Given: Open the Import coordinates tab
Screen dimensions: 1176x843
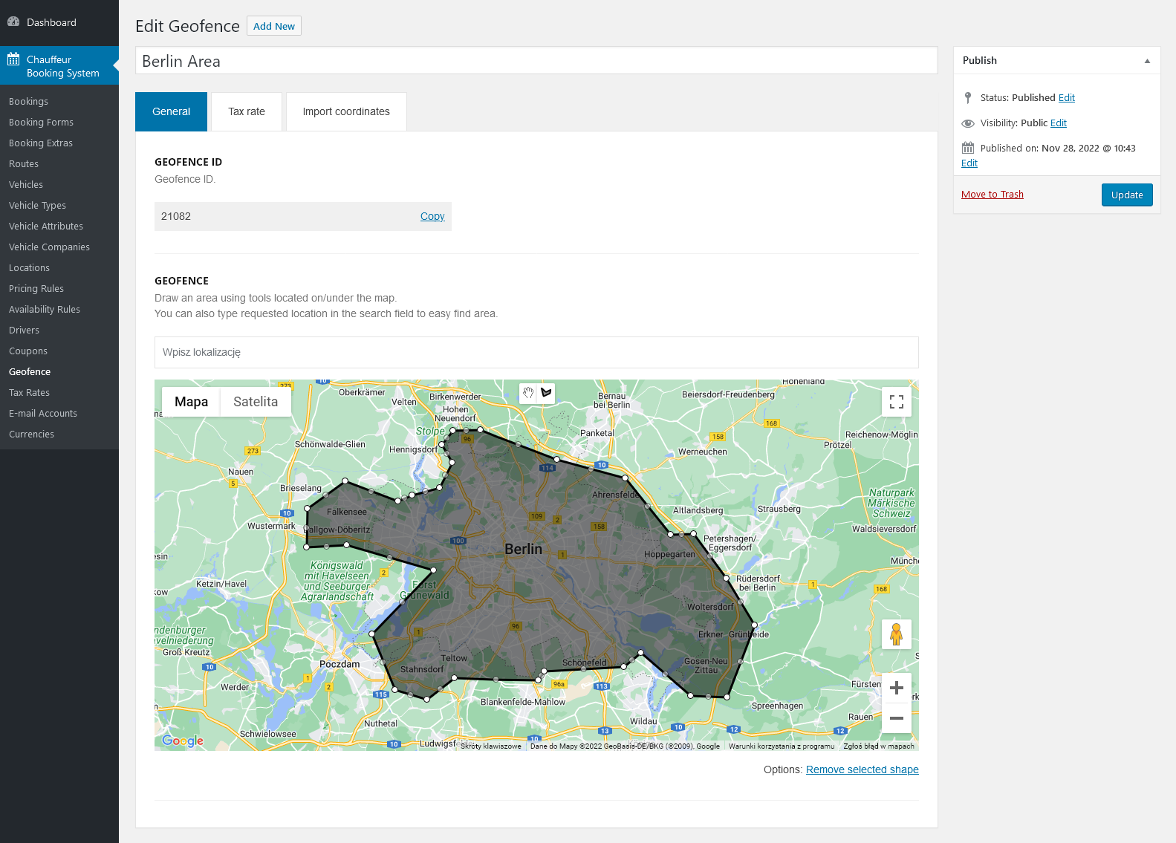Looking at the screenshot, I should 346,111.
